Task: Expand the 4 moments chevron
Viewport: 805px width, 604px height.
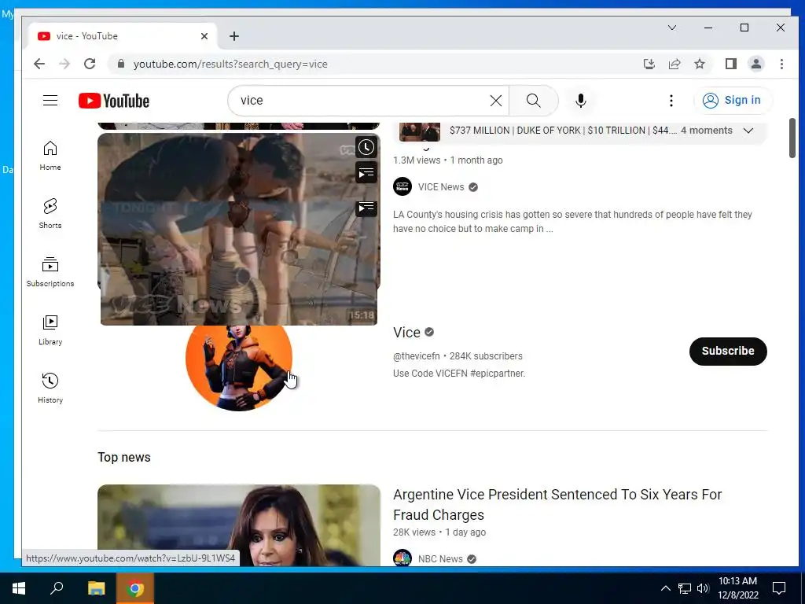Action: pyautogui.click(x=748, y=131)
